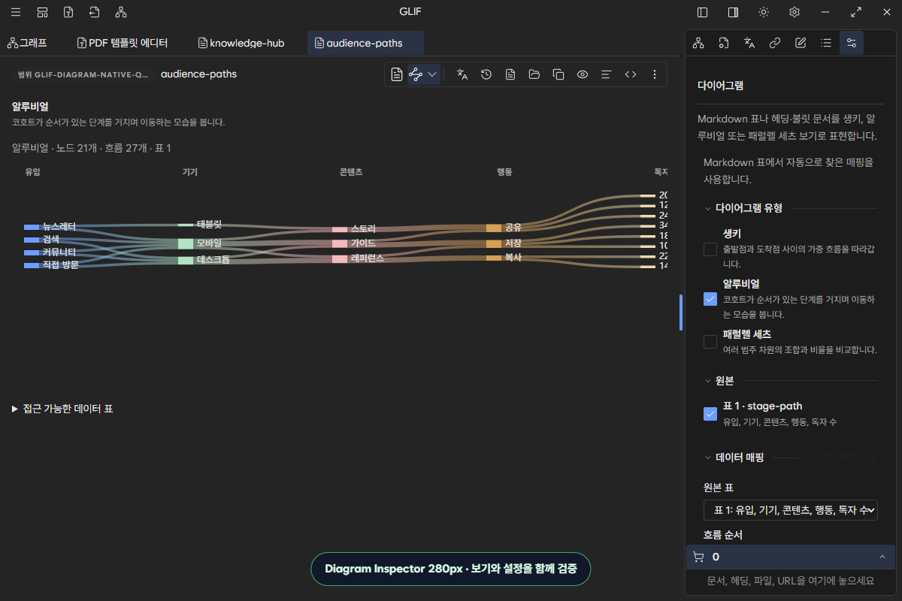Open version history clock icon

[x=486, y=74]
